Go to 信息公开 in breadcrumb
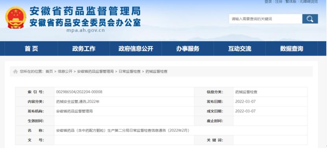Image resolution: width=327 pixels, height=152 pixels. [65, 71]
